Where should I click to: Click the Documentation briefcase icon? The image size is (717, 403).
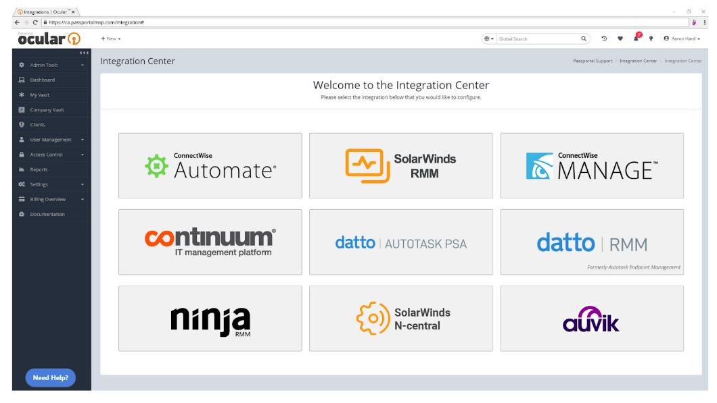tap(22, 214)
